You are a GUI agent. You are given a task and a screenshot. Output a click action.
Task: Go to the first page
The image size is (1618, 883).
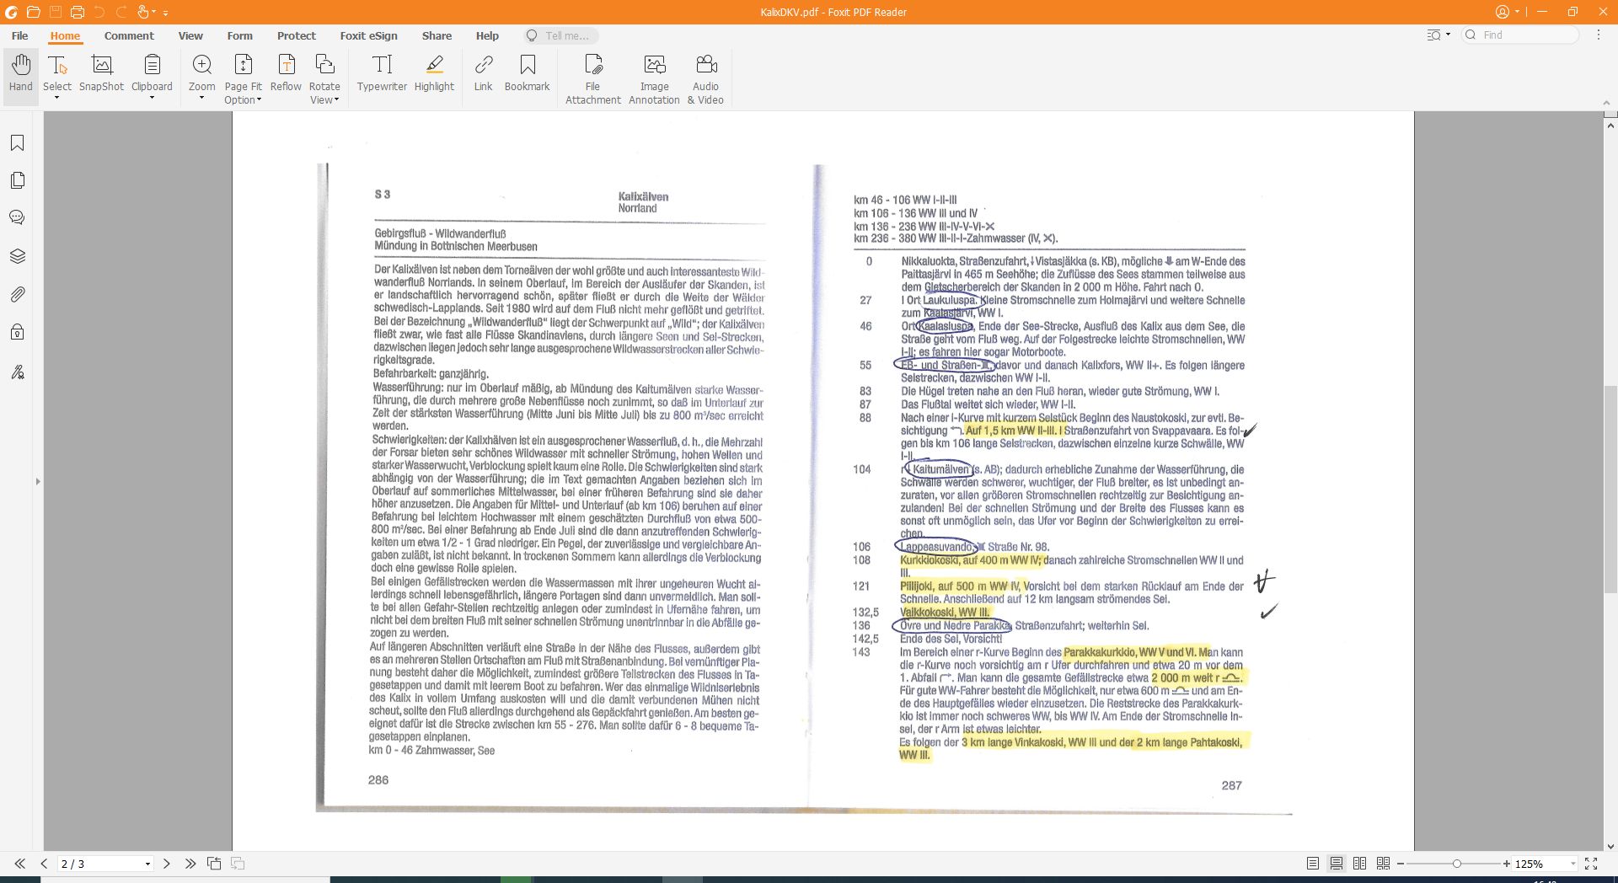pos(20,864)
